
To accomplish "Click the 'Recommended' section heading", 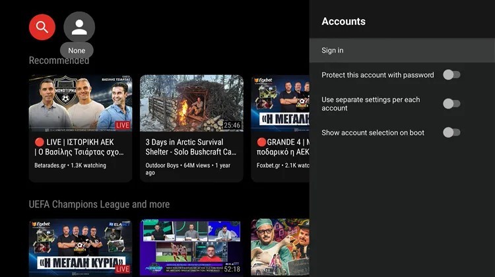I will [x=59, y=60].
